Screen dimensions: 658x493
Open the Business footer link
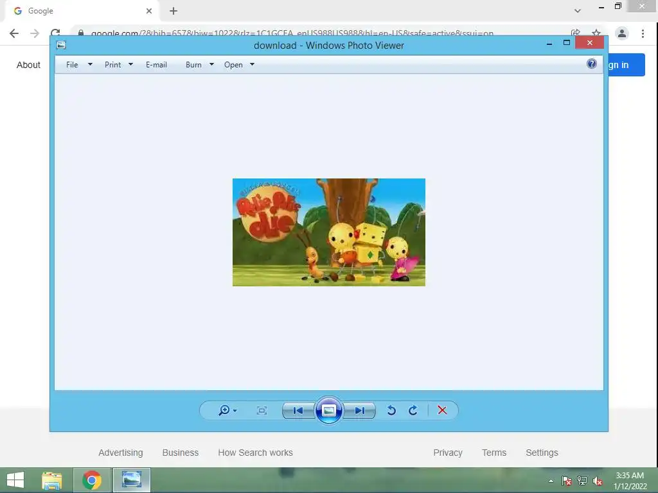click(181, 453)
